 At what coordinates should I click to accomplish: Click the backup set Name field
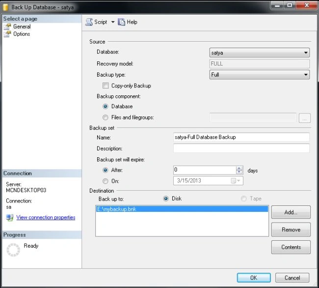241,137
